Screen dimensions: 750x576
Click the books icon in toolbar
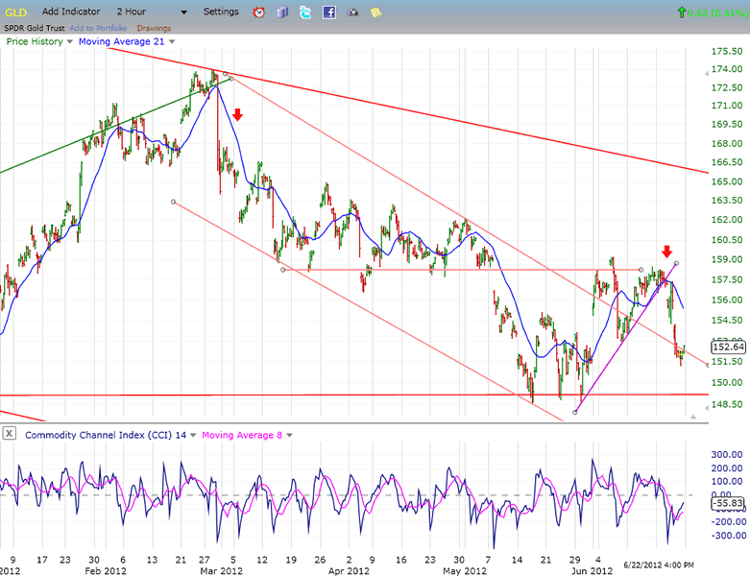coord(282,12)
